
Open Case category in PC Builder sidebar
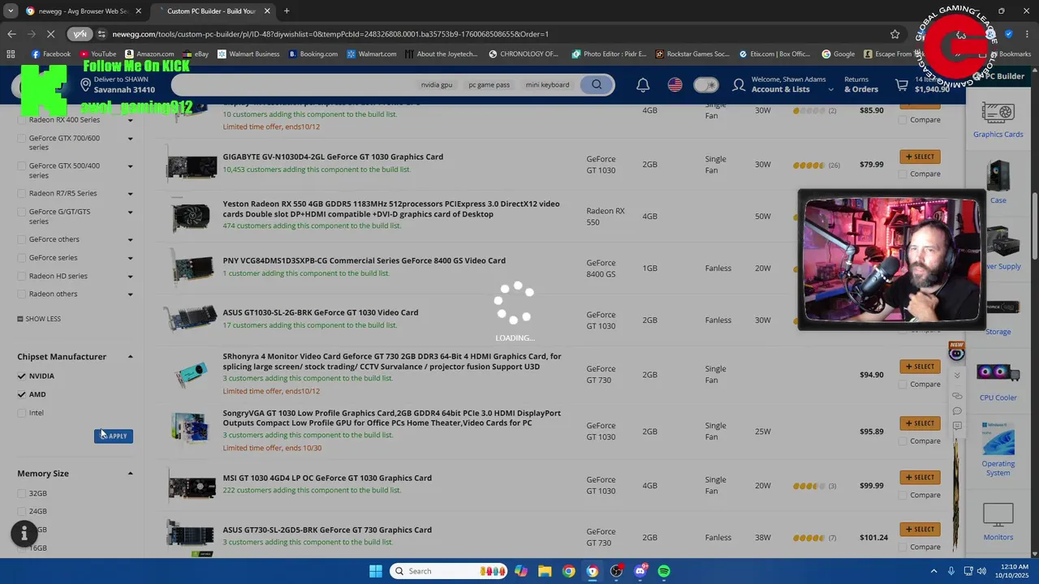click(x=998, y=182)
